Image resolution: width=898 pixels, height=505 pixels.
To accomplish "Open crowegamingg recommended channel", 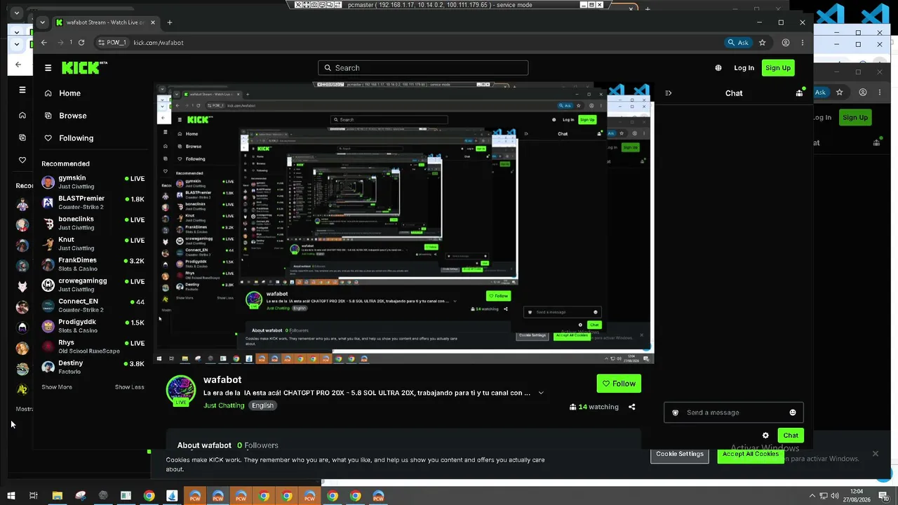I will 93,285.
